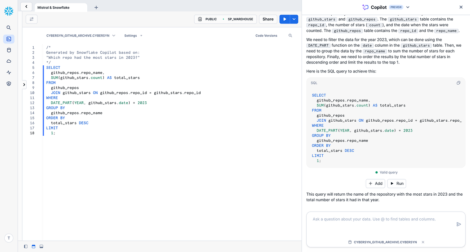
Task: Click the Snowflake logo
Action: click(8, 11)
